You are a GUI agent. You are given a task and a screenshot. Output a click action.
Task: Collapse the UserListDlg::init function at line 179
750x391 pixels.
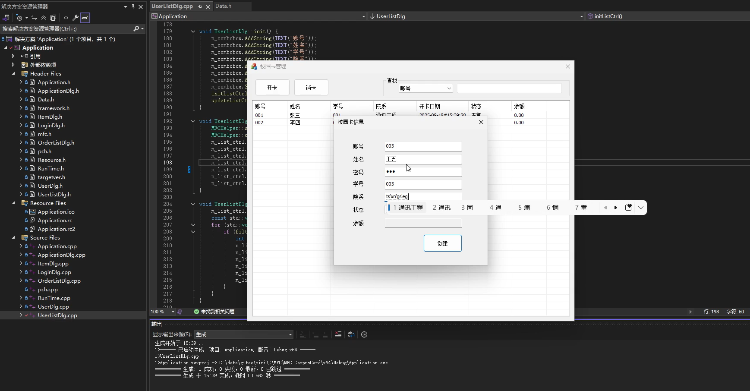point(193,32)
